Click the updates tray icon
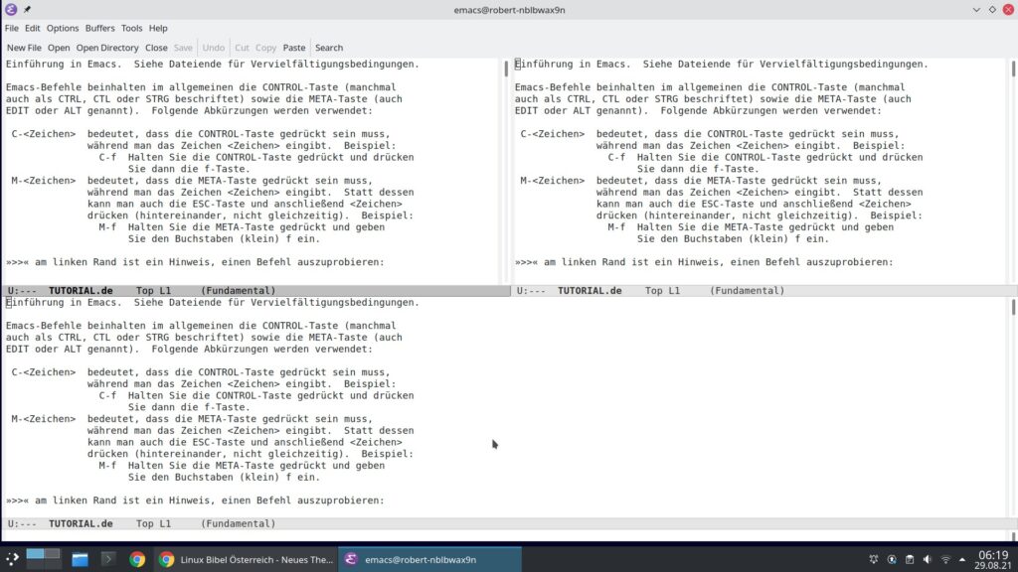The width and height of the screenshot is (1018, 572). [892, 559]
